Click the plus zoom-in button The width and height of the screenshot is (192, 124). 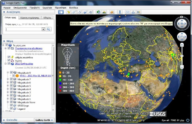[x=182, y=45]
